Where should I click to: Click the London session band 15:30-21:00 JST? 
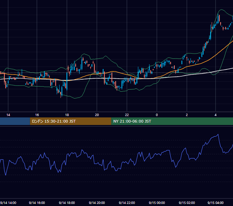coord(71,121)
